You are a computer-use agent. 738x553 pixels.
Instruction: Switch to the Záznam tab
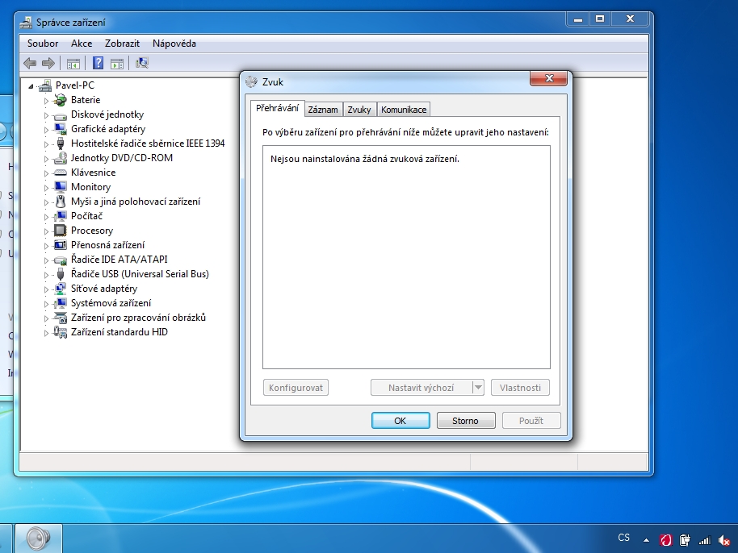[x=323, y=110]
